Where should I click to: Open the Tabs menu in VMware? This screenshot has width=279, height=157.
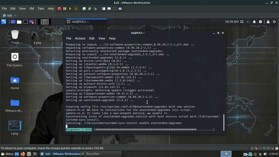point(41,9)
